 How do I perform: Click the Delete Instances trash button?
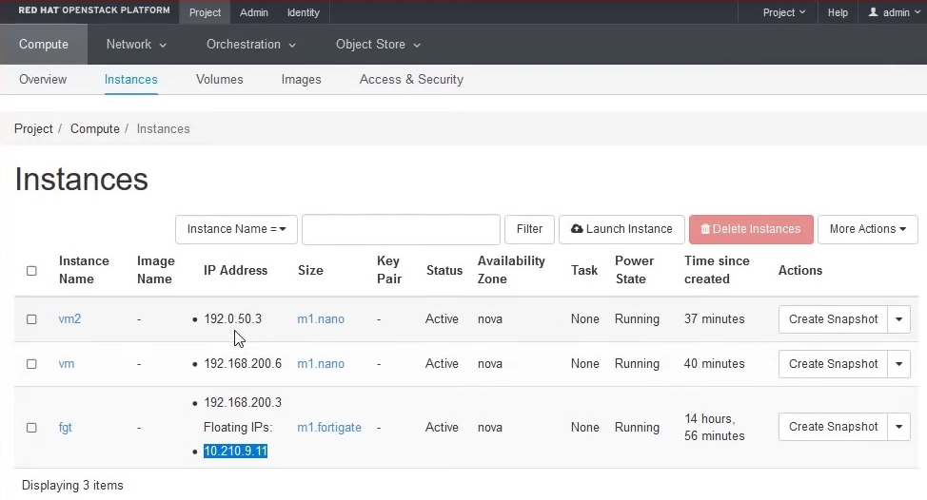coord(751,229)
